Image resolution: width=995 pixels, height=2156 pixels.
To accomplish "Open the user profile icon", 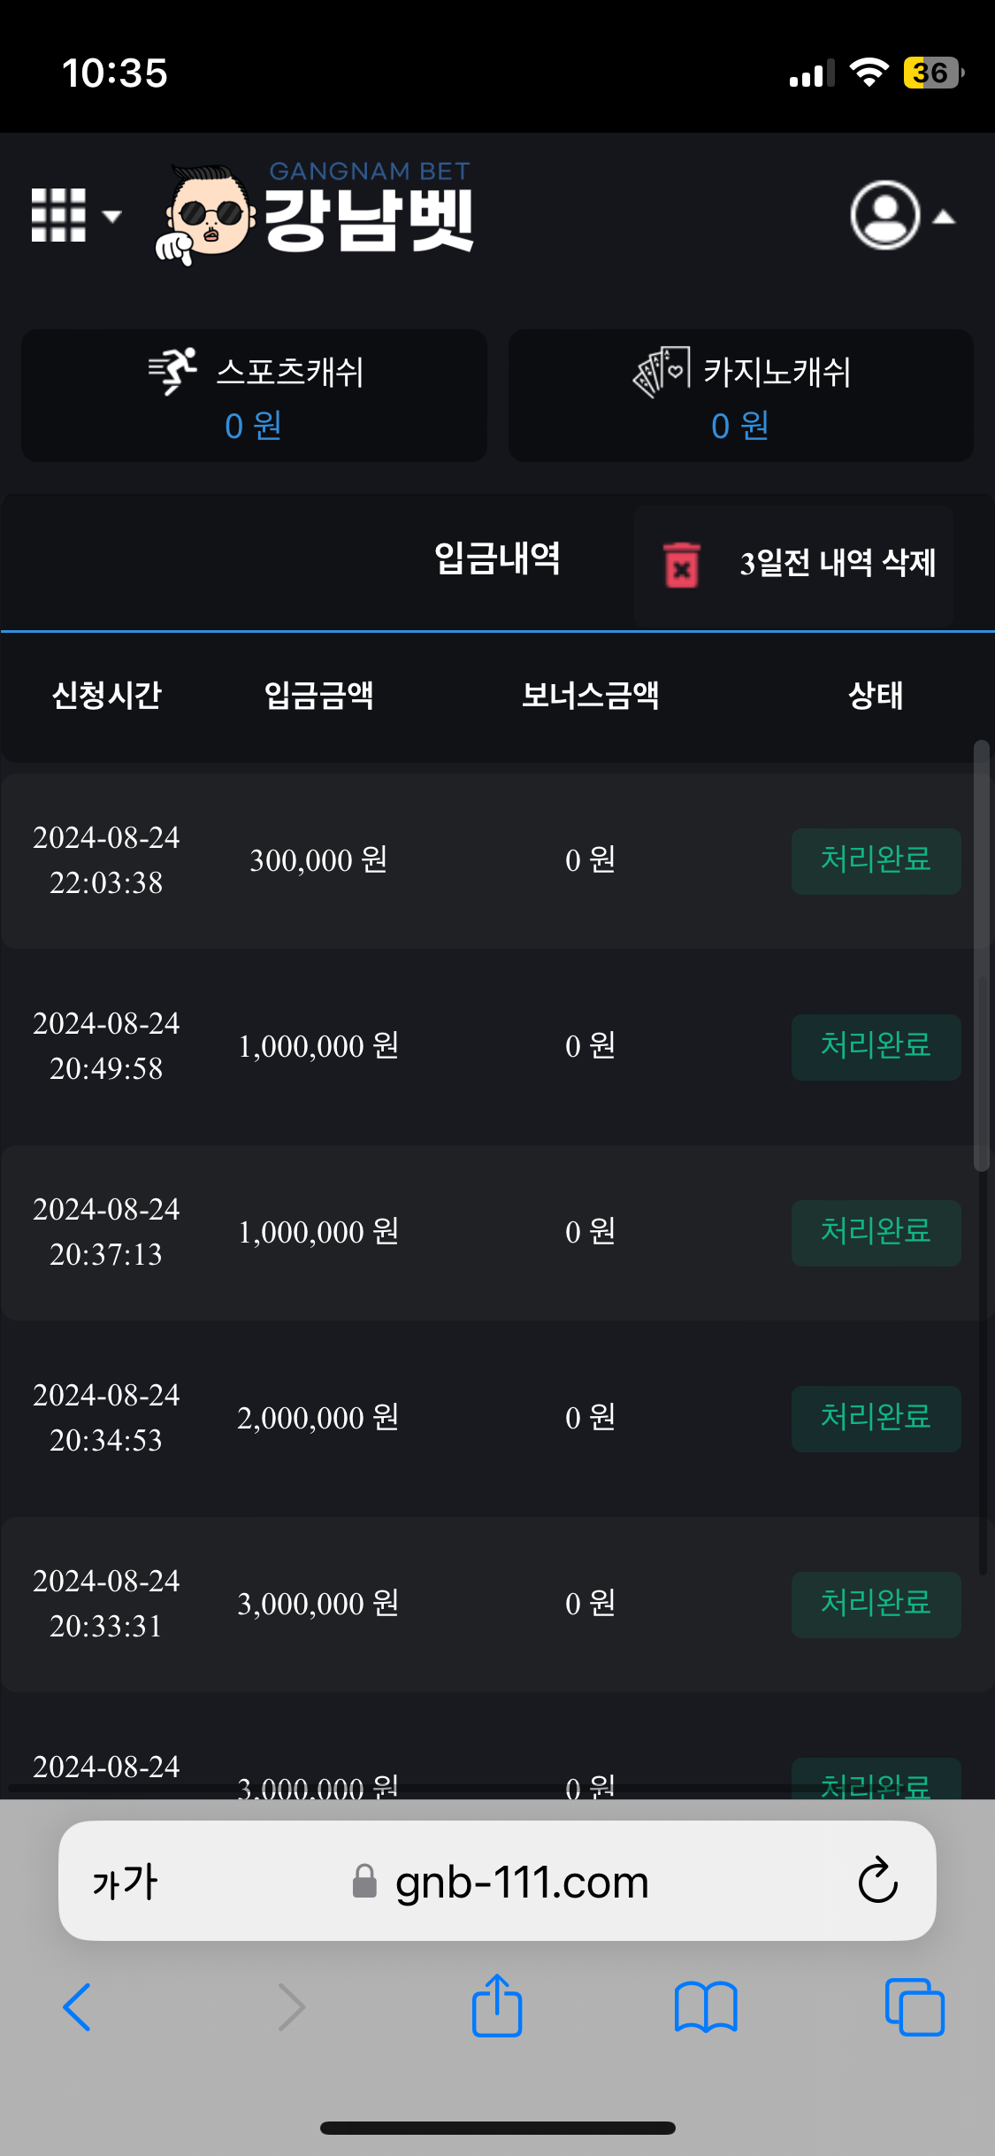I will [884, 215].
